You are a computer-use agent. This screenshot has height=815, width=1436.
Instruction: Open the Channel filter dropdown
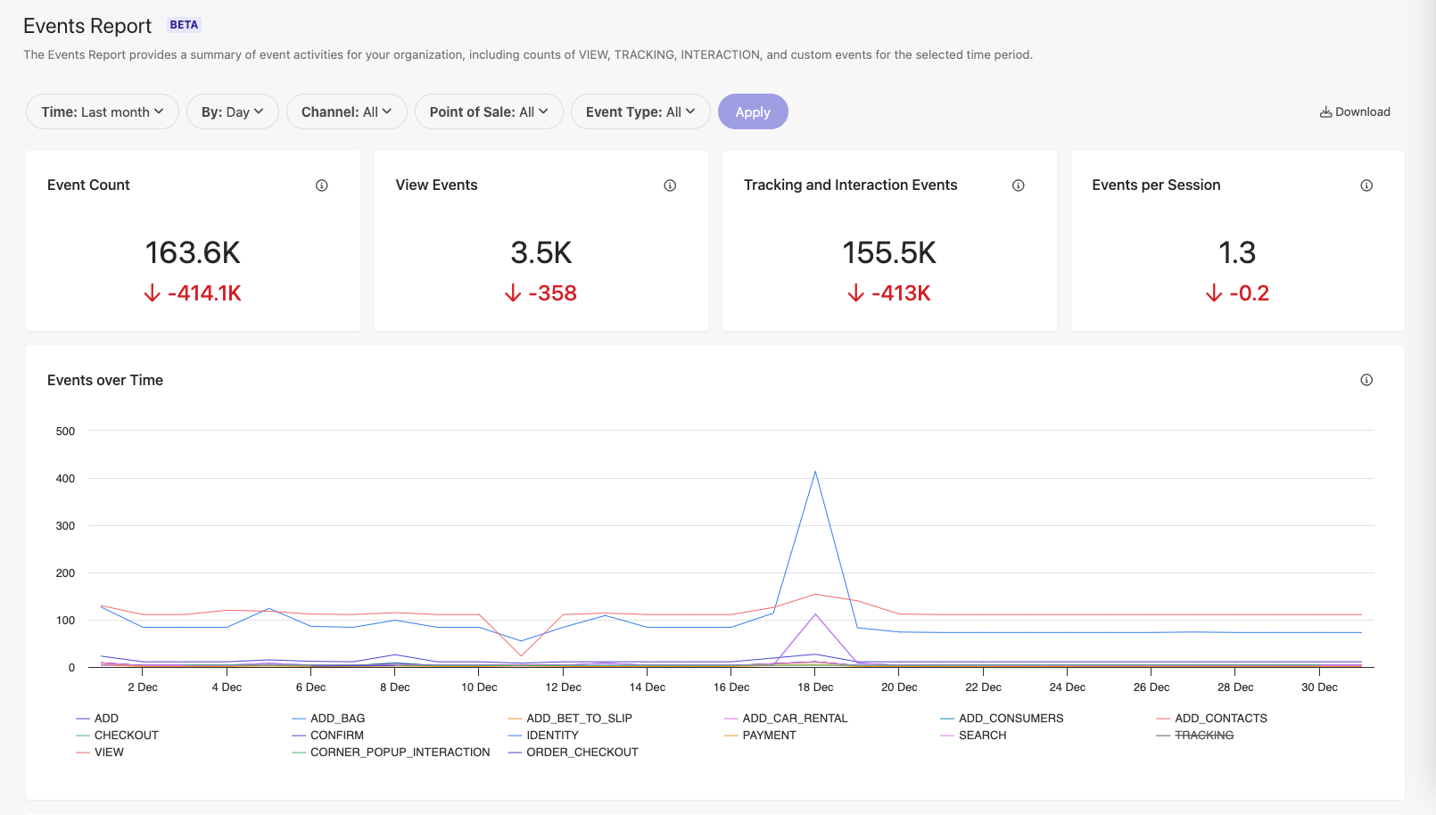pyautogui.click(x=347, y=111)
